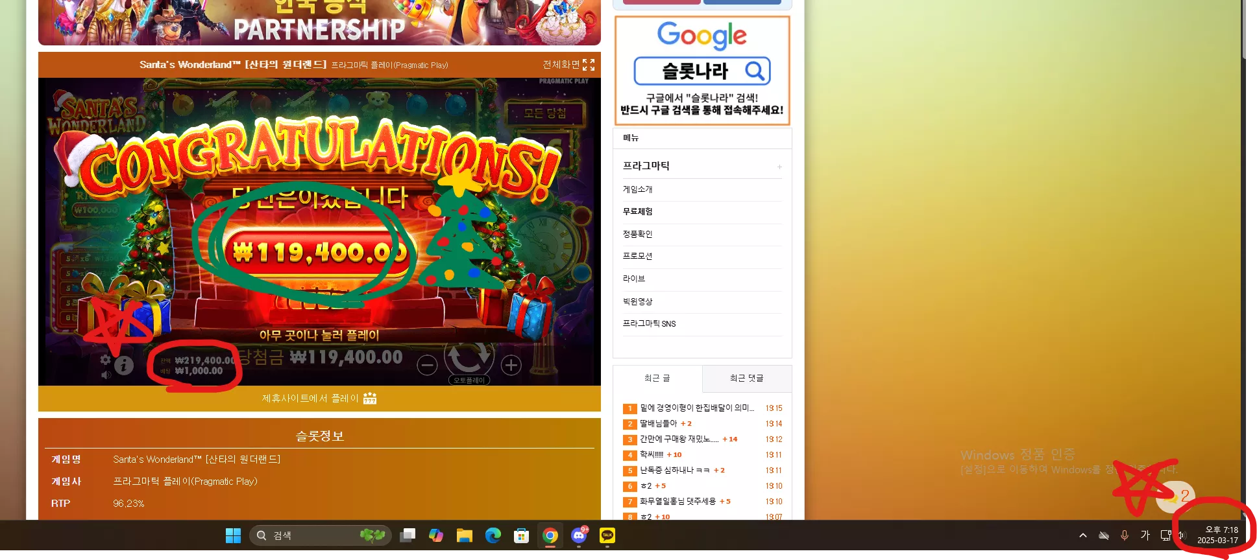This screenshot has height=560, width=1257.
Task: Open 게임소개 menu item
Action: [x=637, y=189]
